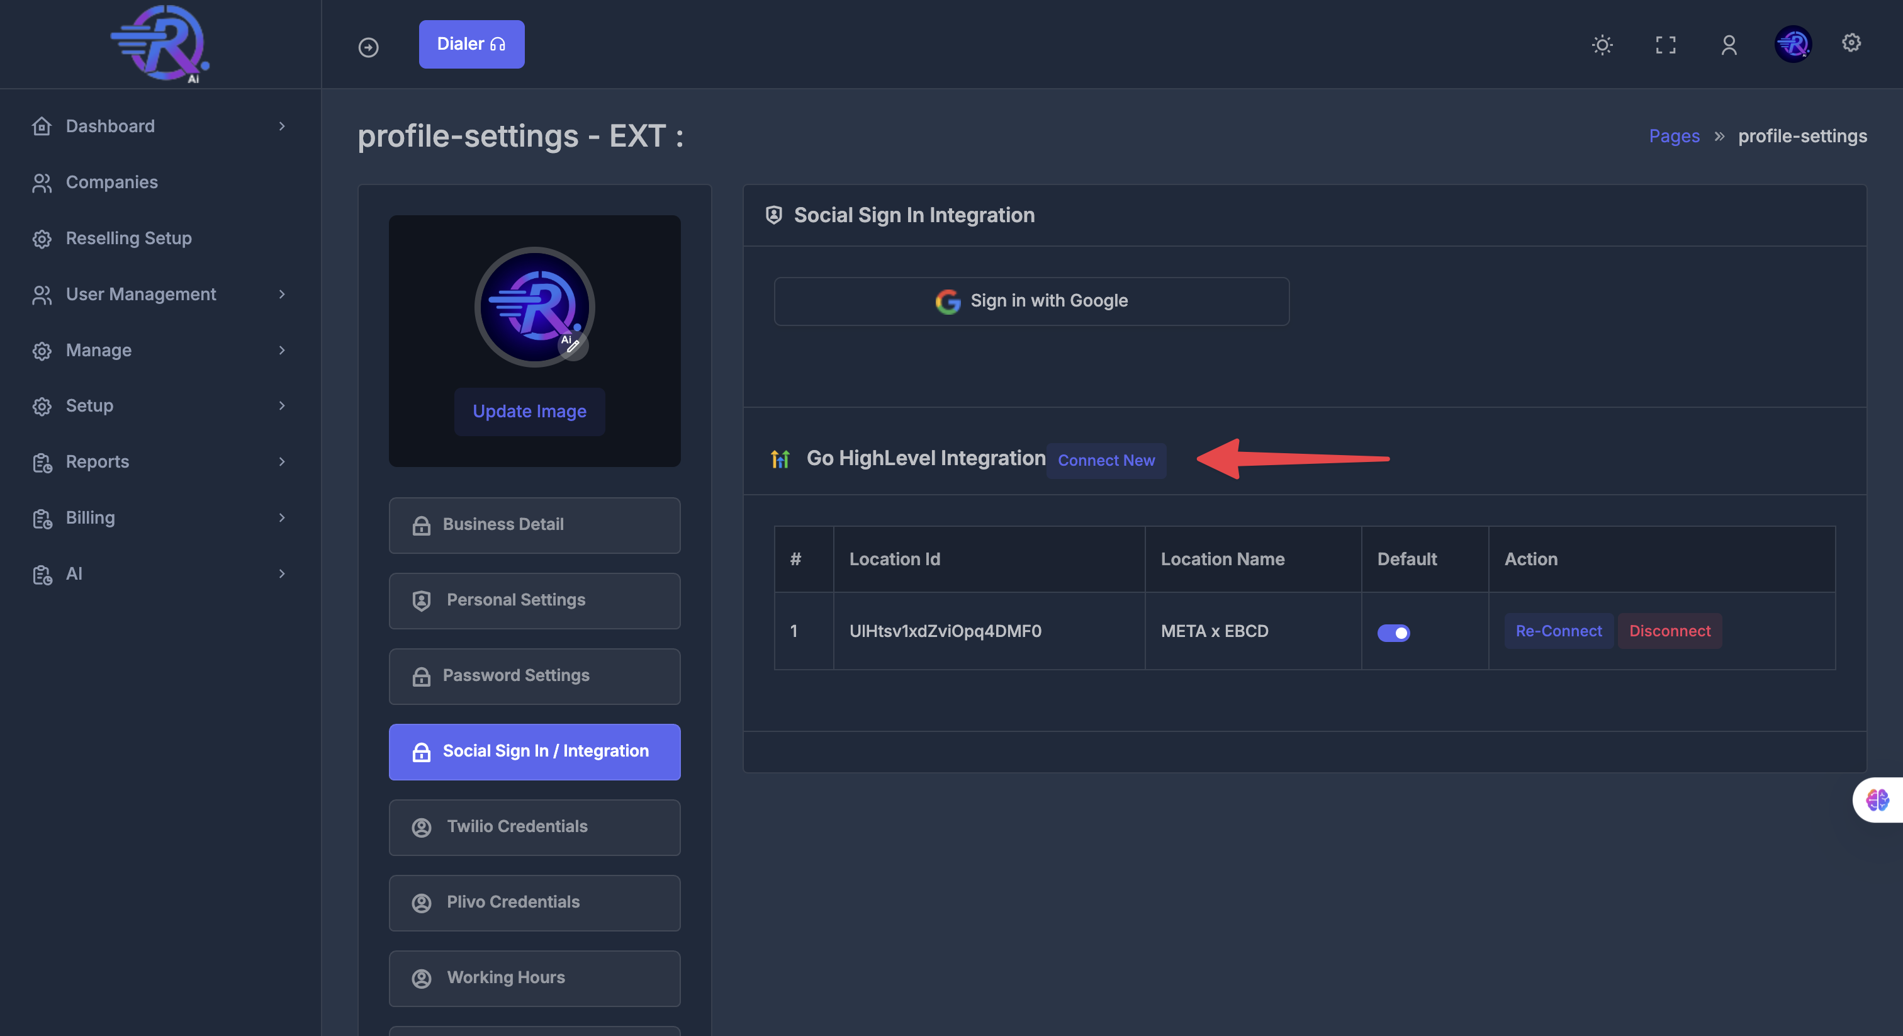Click the Billing clipboard icon
Image resolution: width=1903 pixels, height=1036 pixels.
(x=42, y=518)
